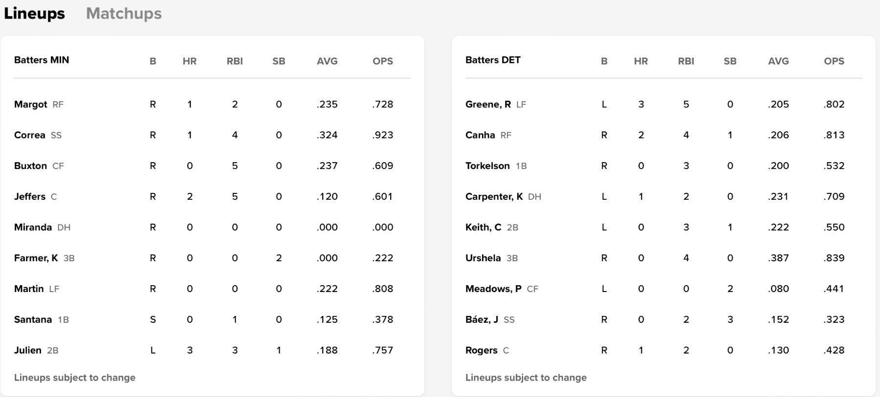Open Canha's player profile
Screen dimensions: 880x397
click(480, 135)
